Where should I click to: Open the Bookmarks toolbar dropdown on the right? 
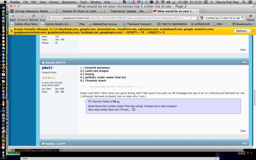[x=243, y=24]
